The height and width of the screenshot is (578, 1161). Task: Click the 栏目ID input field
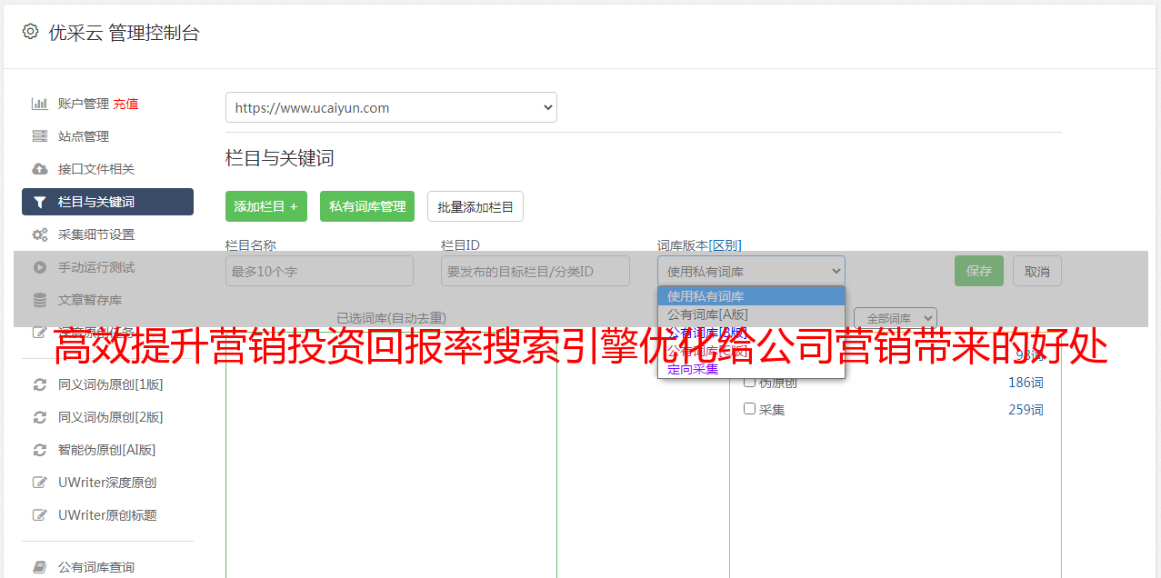tap(535, 271)
